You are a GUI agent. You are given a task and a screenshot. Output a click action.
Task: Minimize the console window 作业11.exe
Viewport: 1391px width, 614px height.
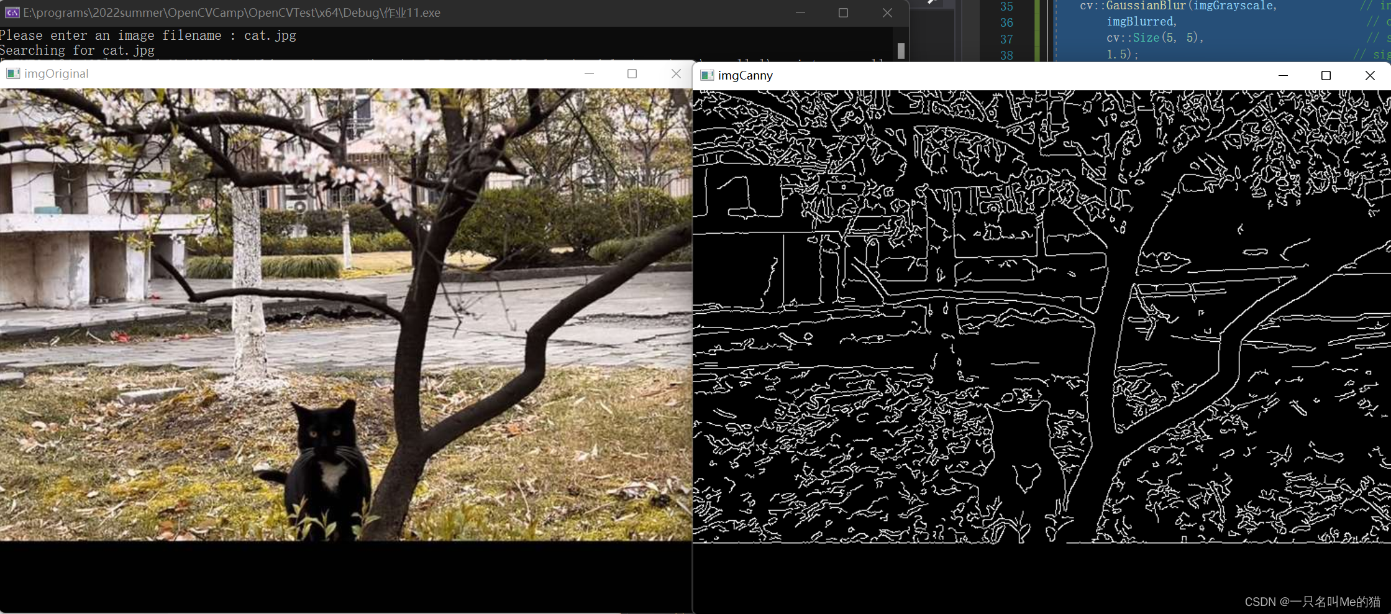click(x=800, y=12)
